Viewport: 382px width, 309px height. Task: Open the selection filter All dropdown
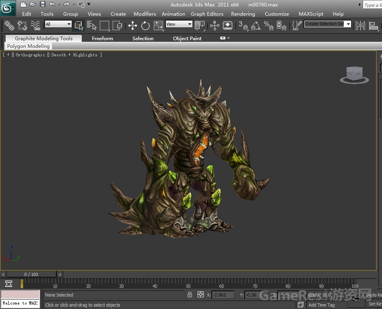point(58,24)
